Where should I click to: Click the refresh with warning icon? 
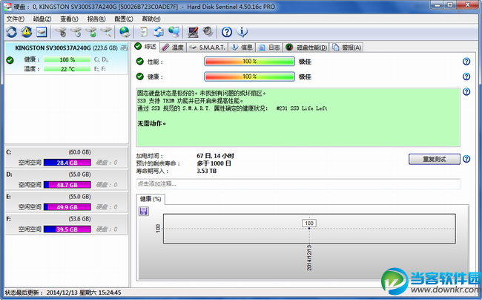[27, 32]
